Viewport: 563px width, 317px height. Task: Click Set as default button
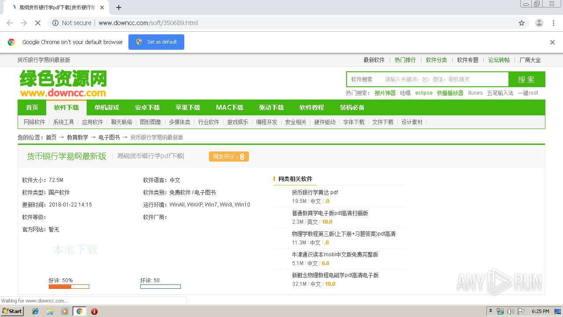[156, 42]
